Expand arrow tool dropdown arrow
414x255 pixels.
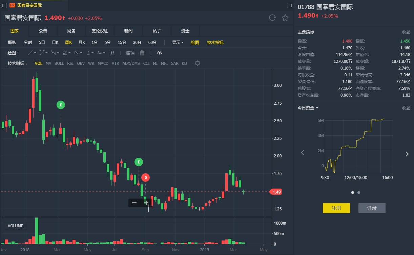[x=81, y=53]
